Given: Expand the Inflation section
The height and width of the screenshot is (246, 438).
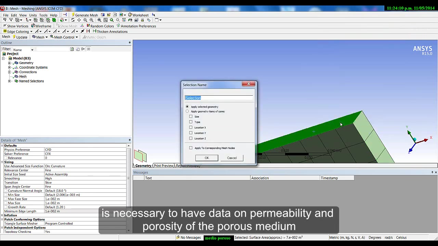Looking at the screenshot, I should [x=2, y=215].
